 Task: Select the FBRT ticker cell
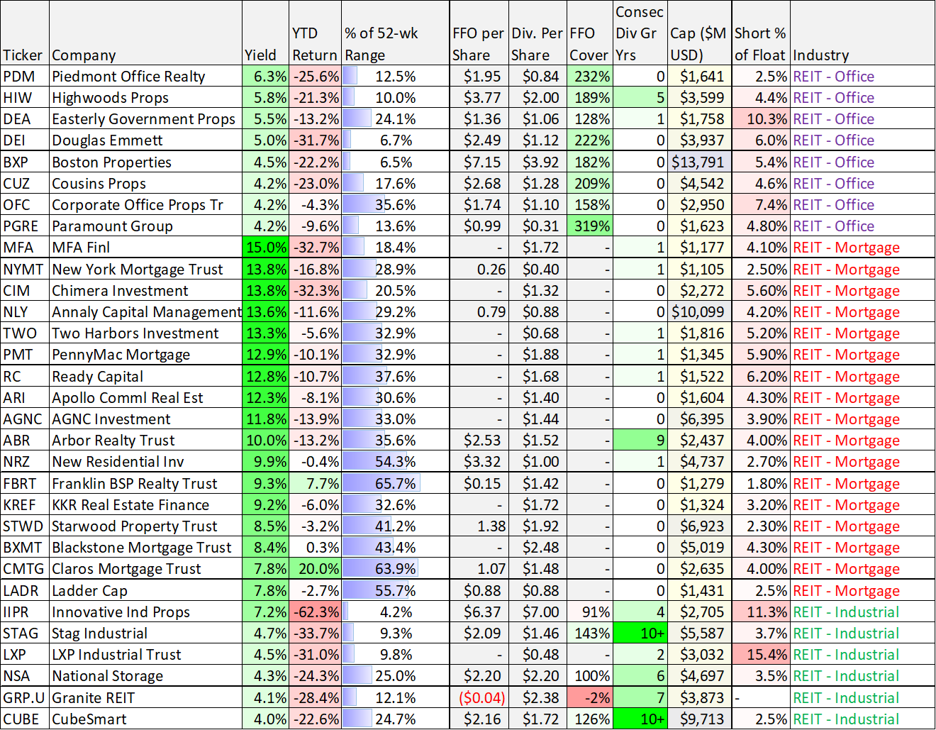click(25, 484)
